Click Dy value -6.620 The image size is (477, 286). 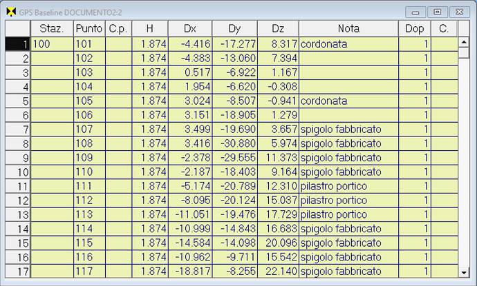point(235,87)
